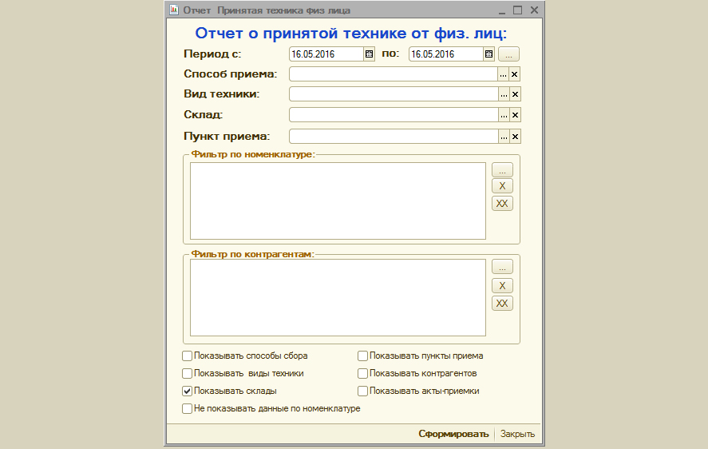This screenshot has height=449, width=708.
Task: Open calendar picker for period start date
Action: (x=369, y=54)
